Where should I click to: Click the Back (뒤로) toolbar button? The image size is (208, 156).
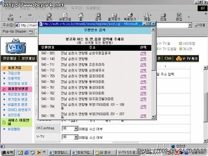11,17
